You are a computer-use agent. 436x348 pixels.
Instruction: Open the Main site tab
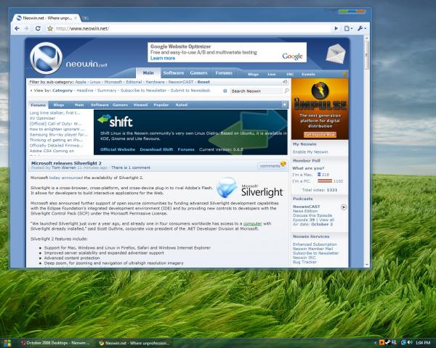(148, 73)
